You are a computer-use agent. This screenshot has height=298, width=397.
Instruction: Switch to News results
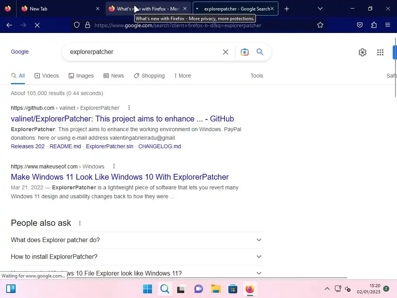pos(114,76)
